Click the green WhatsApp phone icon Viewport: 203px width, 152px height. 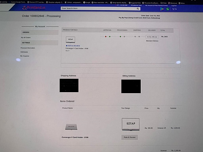click(x=168, y=9)
